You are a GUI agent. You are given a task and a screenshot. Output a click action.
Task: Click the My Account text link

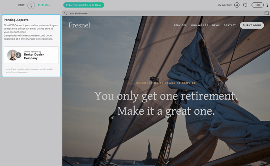[225, 5]
